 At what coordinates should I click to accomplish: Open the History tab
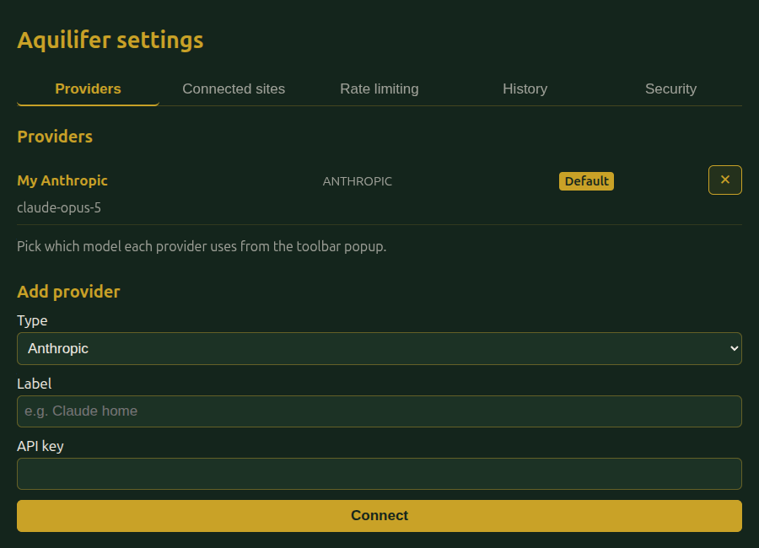pyautogui.click(x=525, y=89)
